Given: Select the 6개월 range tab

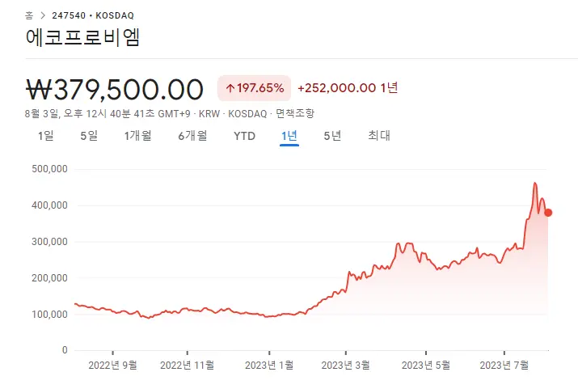Looking at the screenshot, I should (192, 136).
